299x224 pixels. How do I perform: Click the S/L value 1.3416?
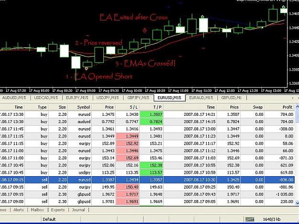pos(132,129)
